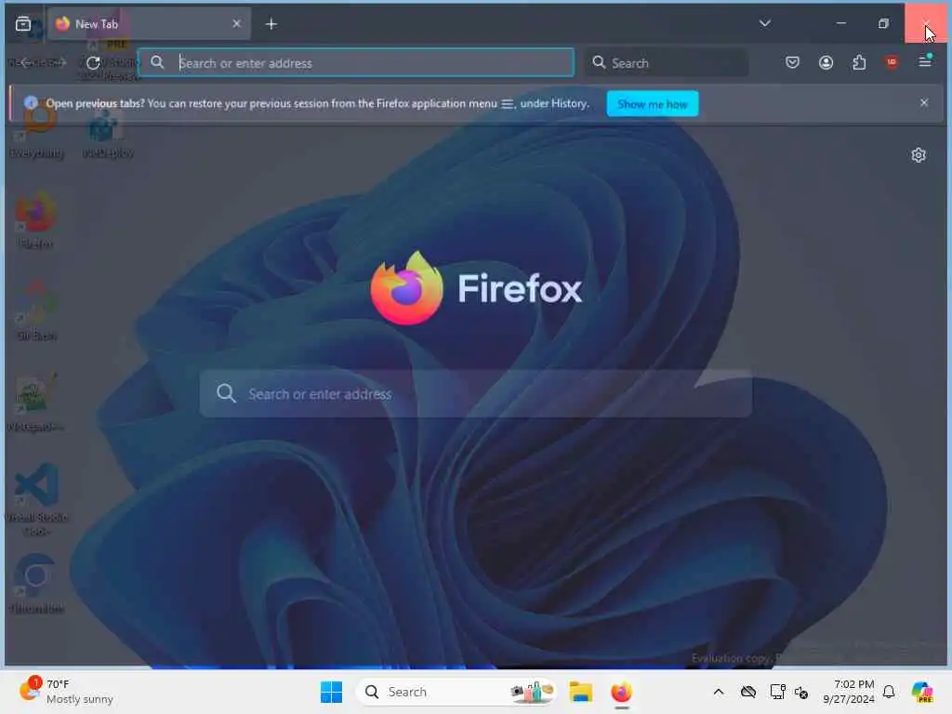Launch Copilot preview from the taskbar
The image size is (952, 714).
click(x=921, y=692)
